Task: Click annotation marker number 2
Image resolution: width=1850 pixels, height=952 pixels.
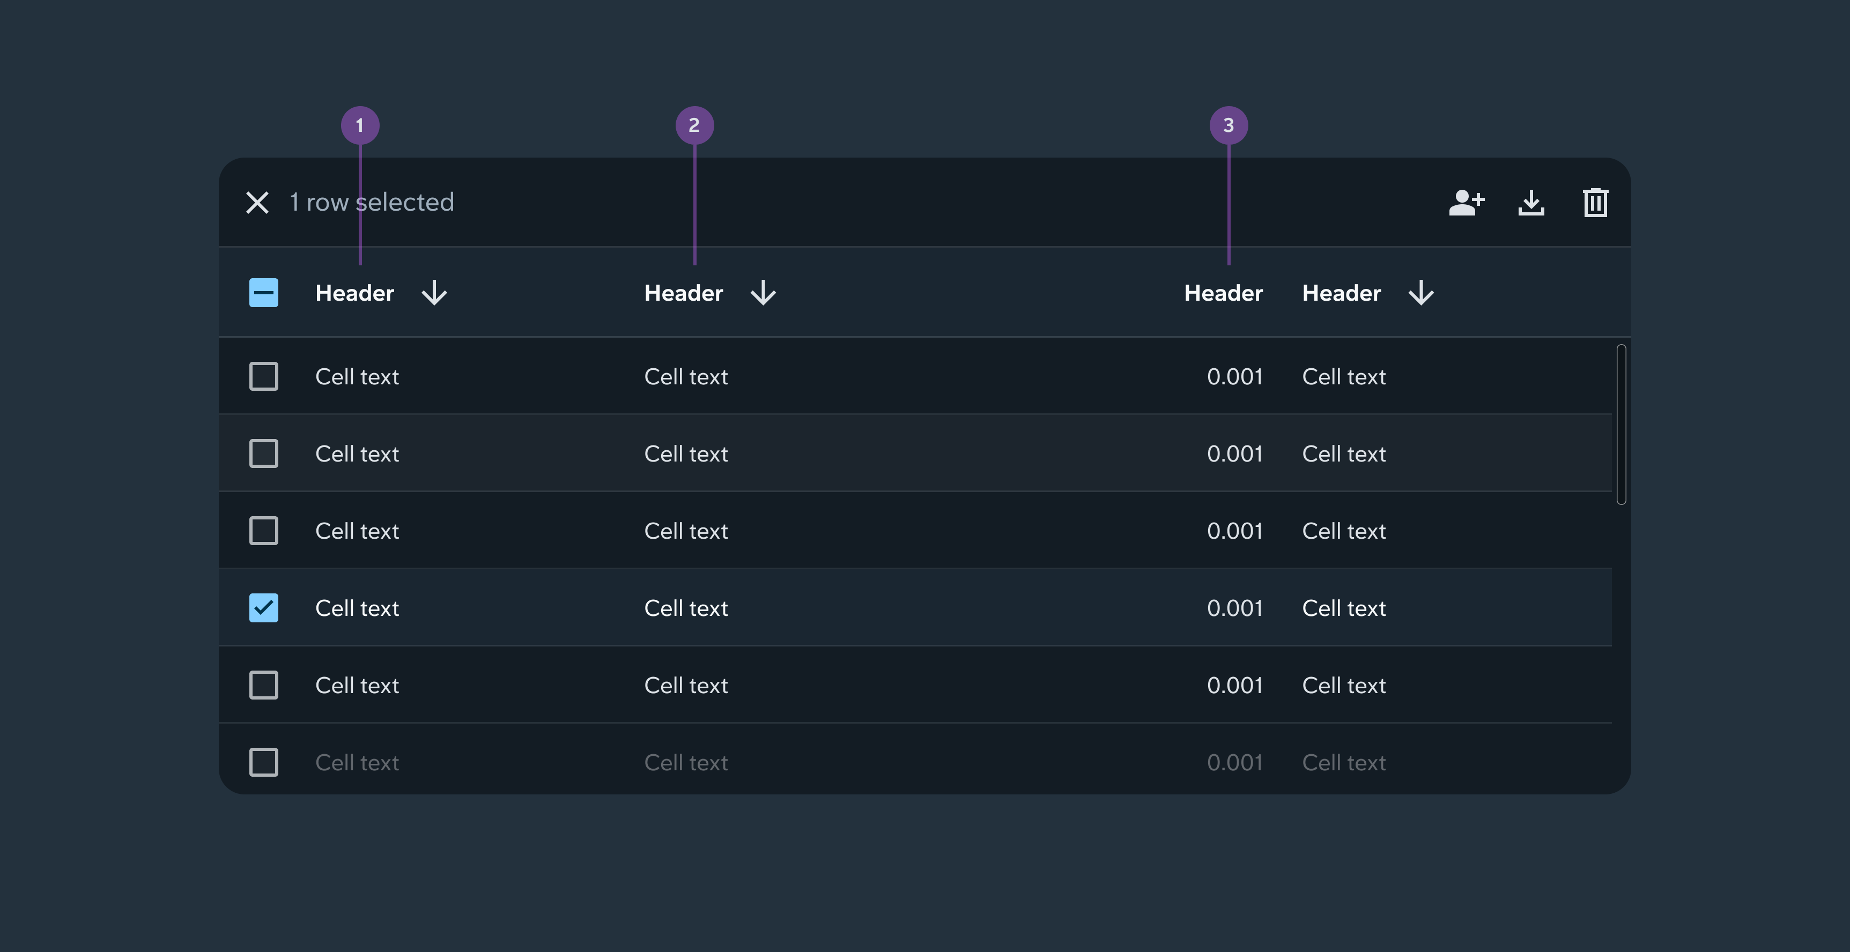Action: tap(694, 125)
